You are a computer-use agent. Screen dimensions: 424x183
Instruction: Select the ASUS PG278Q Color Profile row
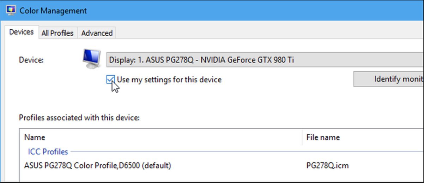click(97, 165)
